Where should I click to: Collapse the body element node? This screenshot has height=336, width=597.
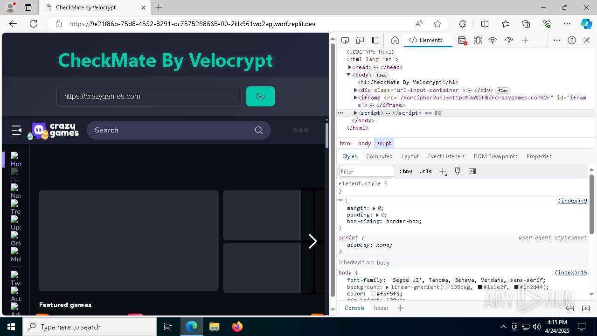tap(348, 75)
